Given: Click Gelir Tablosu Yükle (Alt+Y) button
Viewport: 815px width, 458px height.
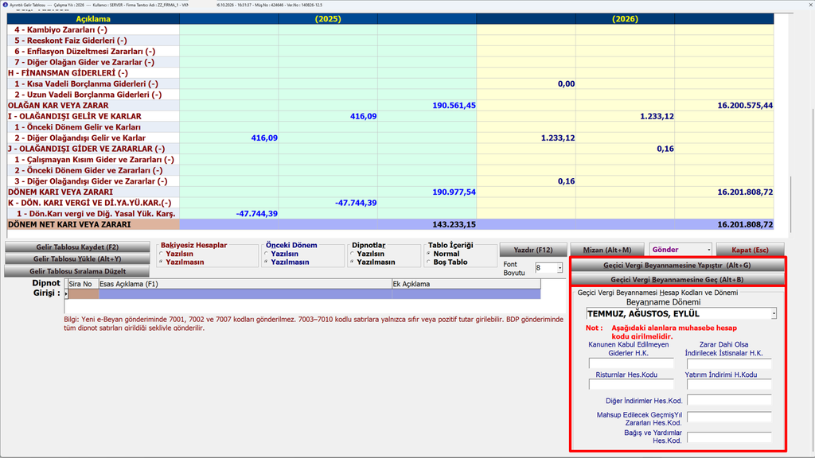Looking at the screenshot, I should click(77, 259).
